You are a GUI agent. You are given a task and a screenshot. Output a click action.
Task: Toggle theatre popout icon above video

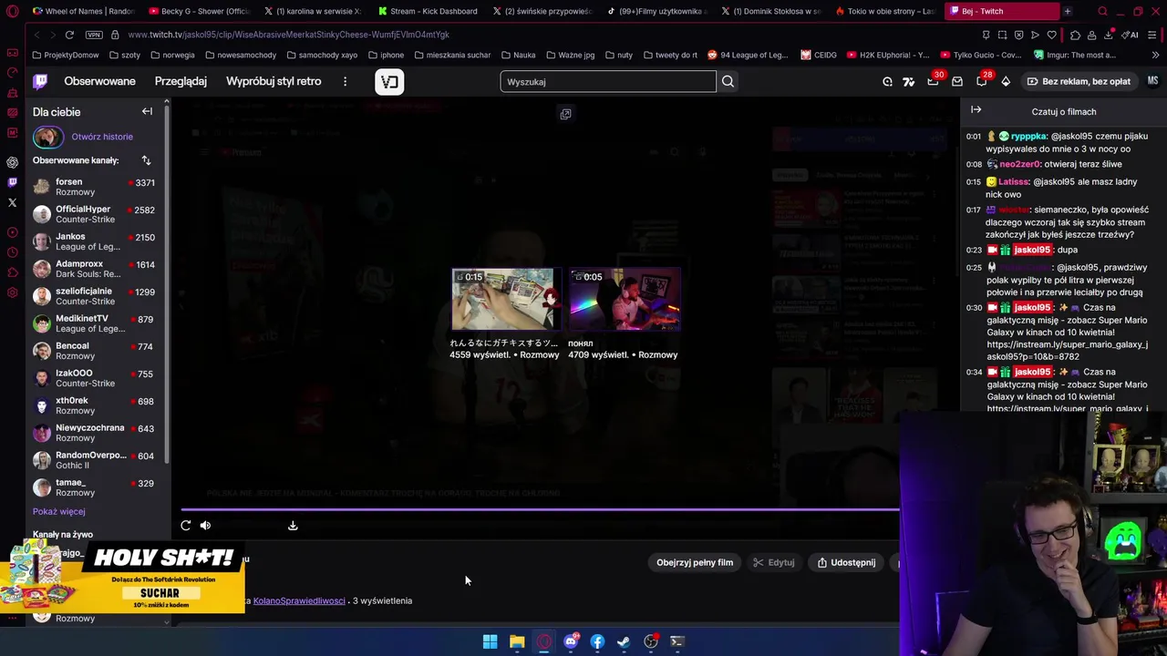565,114
